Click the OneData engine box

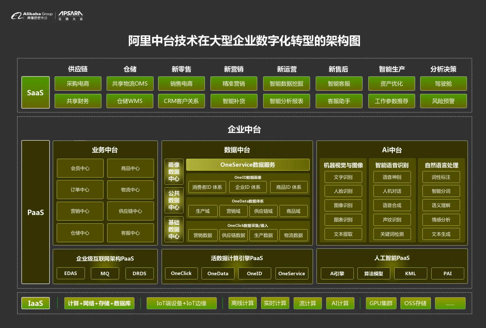point(218,273)
